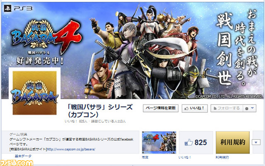Click the ファミ通.com watermark logo

click(x=17, y=163)
